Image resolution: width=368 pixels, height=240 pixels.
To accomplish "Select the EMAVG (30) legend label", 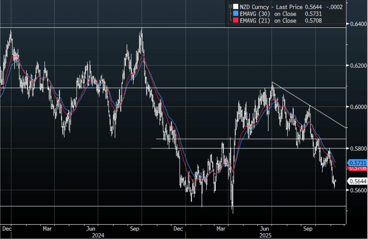I will [255, 14].
